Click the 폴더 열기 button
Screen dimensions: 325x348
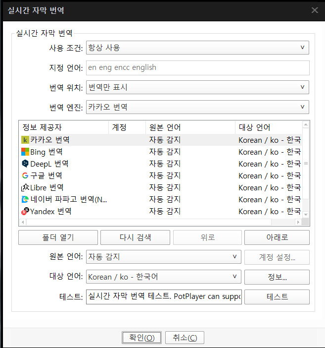[58, 237]
